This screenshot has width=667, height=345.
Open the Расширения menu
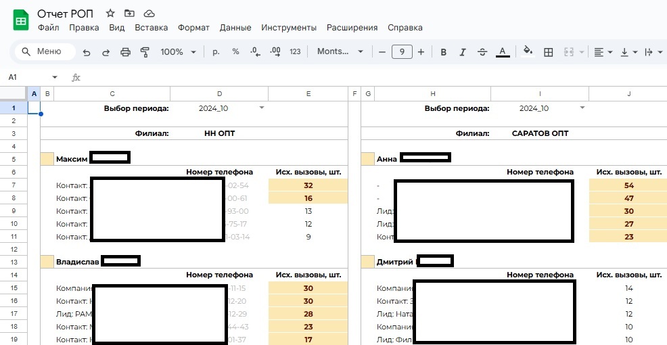click(352, 28)
